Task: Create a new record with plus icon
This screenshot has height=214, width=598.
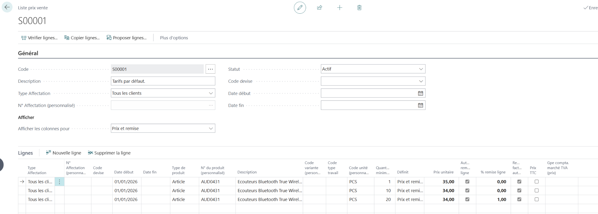Action: [340, 8]
